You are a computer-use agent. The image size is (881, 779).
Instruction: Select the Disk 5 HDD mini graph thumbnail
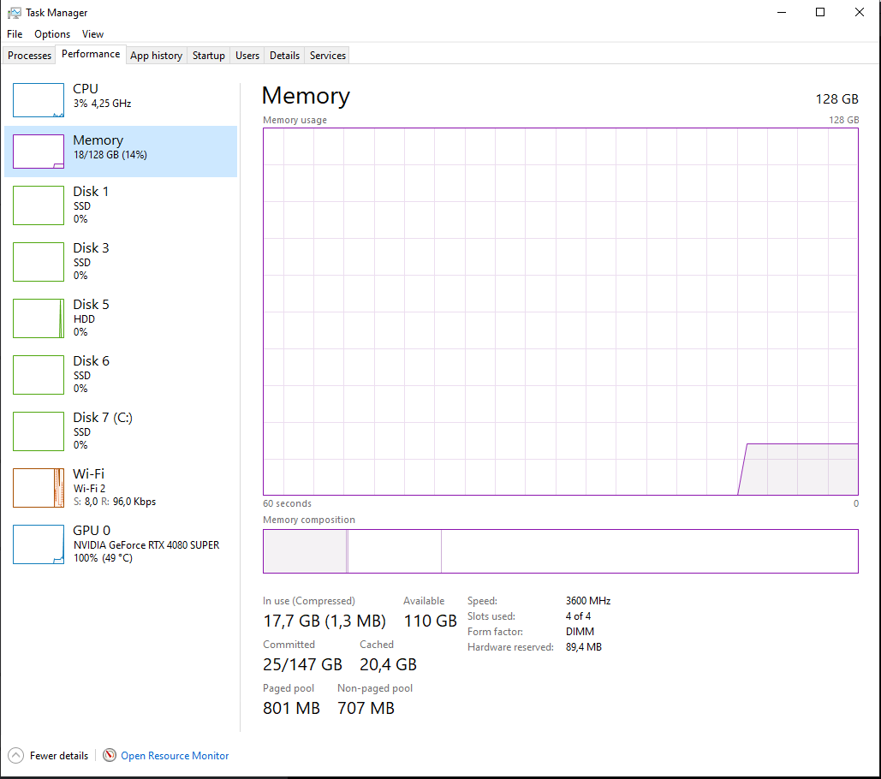(39, 318)
